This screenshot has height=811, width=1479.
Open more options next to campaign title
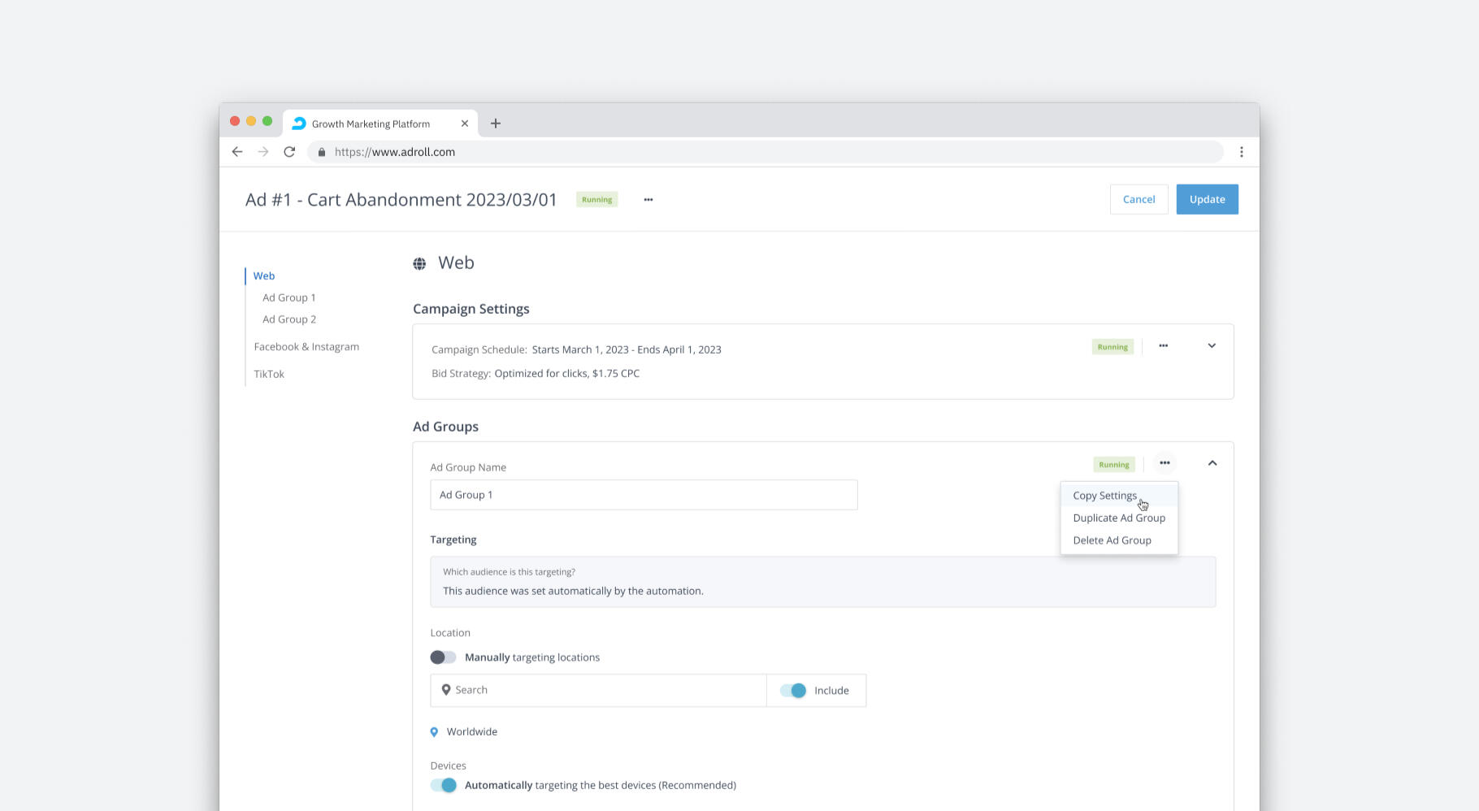[x=648, y=200]
